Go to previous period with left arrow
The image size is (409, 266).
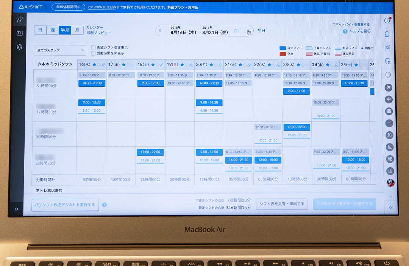[160, 31]
